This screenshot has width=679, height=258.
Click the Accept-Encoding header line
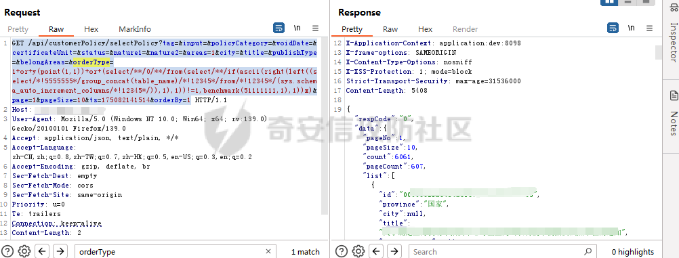pyautogui.click(x=81, y=166)
